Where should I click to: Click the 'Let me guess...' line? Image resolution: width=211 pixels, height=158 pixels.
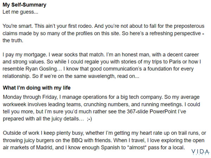click(20, 12)
